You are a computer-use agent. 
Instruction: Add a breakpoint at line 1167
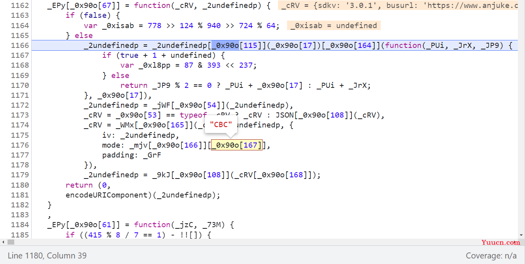[x=20, y=55]
